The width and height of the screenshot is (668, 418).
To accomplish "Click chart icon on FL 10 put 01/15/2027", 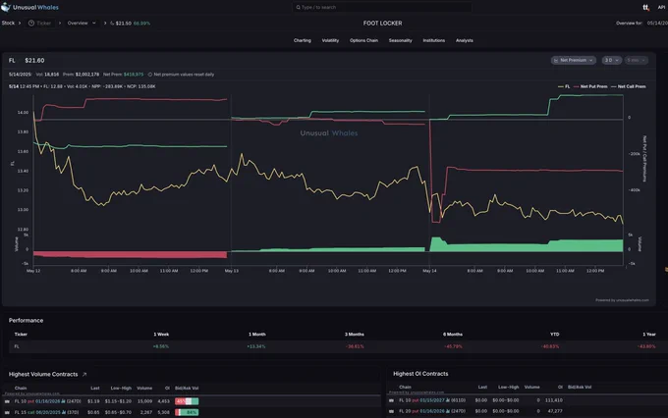I will pyautogui.click(x=447, y=400).
